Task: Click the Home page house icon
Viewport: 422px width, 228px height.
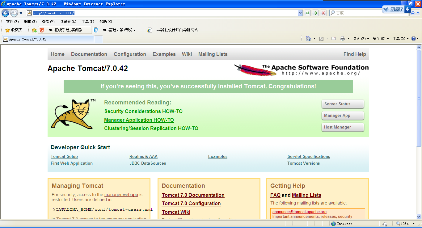Action: pos(308,39)
